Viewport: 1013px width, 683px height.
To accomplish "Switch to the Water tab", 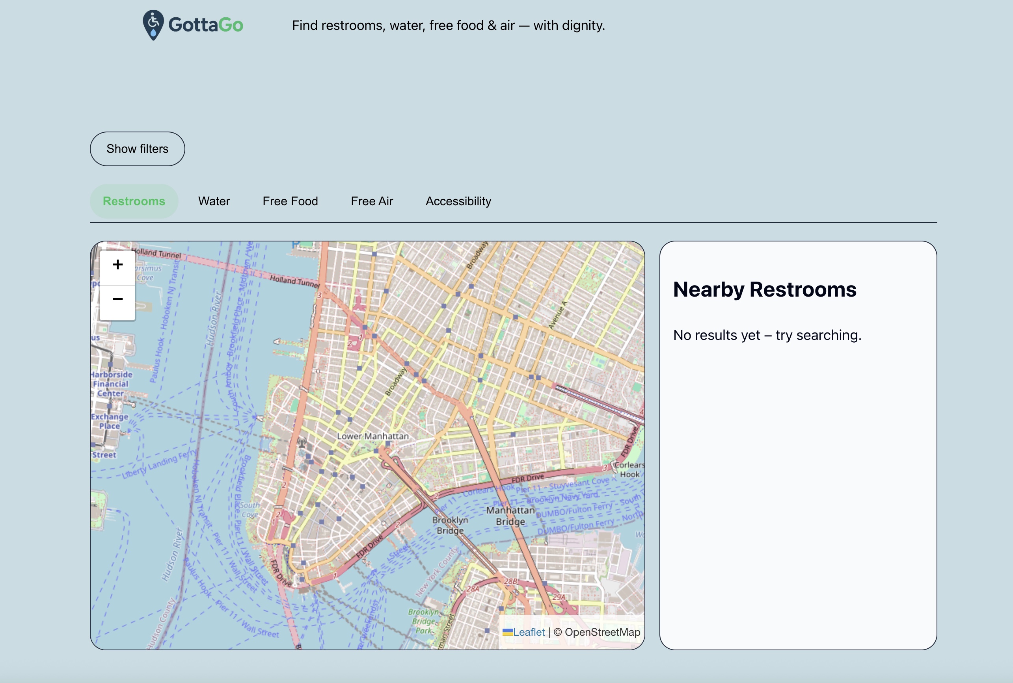I will 214,201.
